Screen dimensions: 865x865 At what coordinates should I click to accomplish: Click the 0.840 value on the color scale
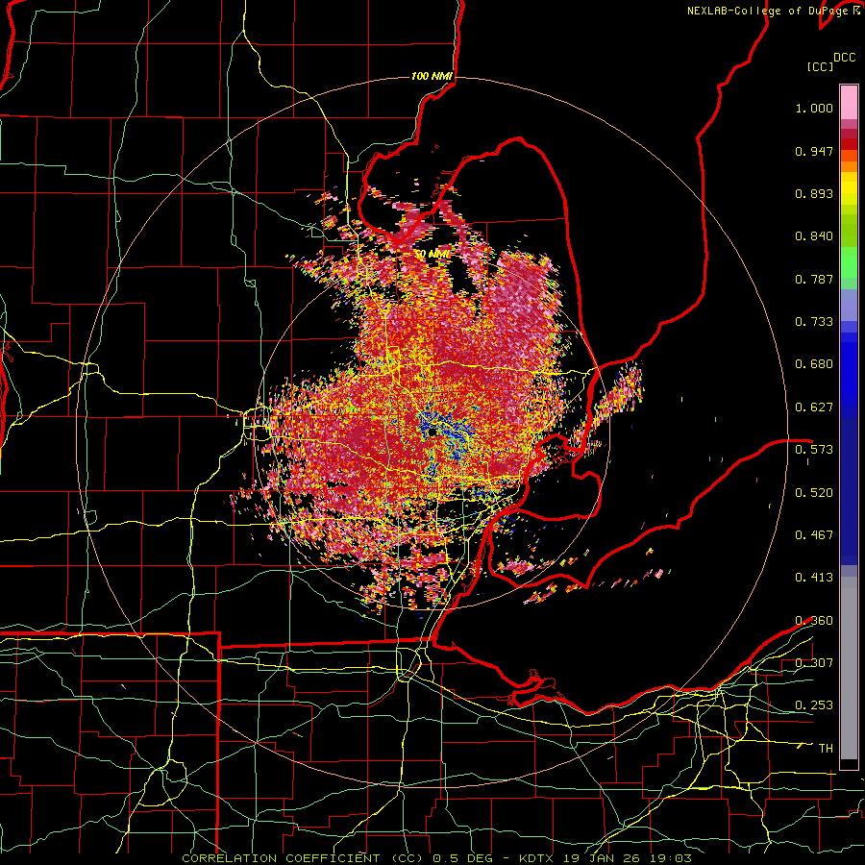[814, 236]
